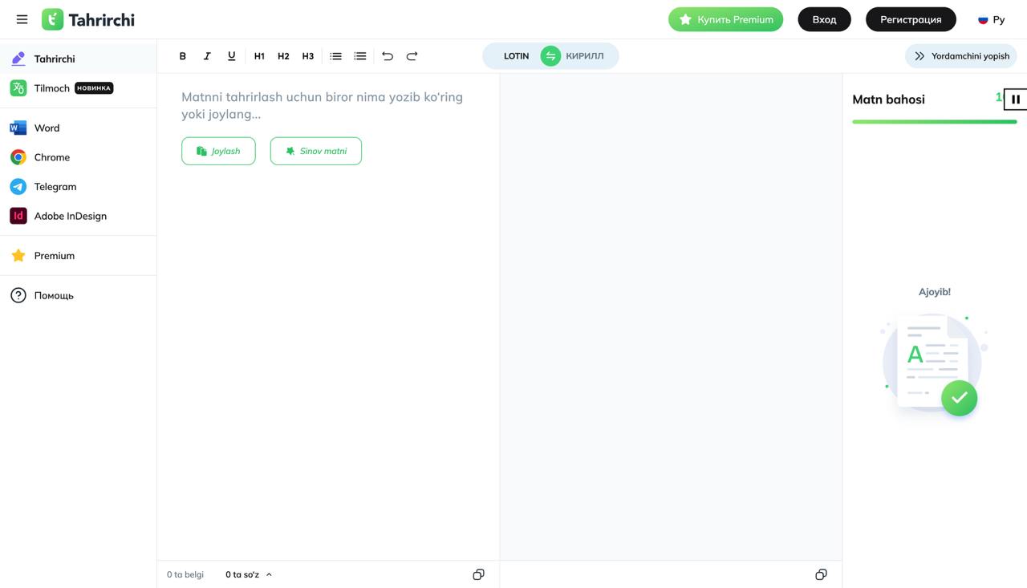
Task: Swap Lotin and Кирилл conversion direction
Action: click(550, 56)
